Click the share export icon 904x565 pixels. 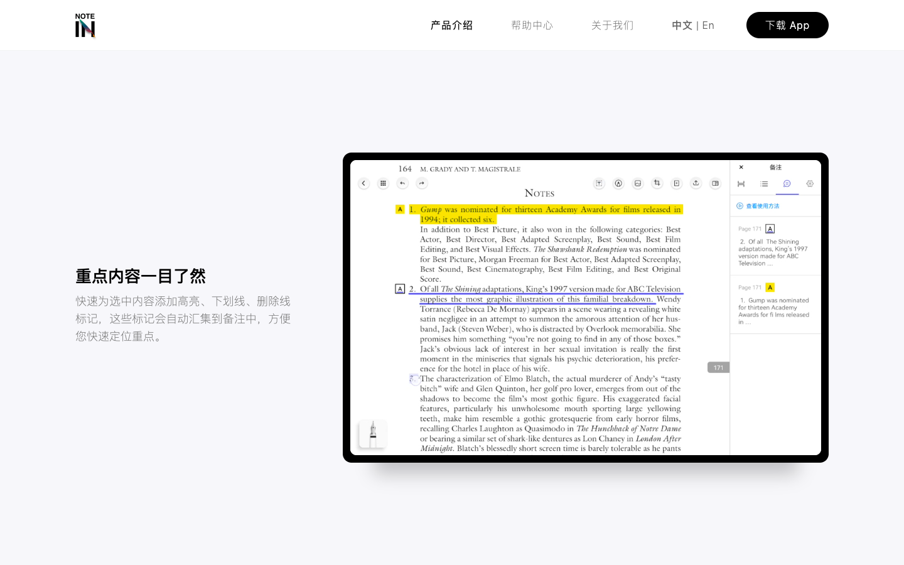click(696, 183)
